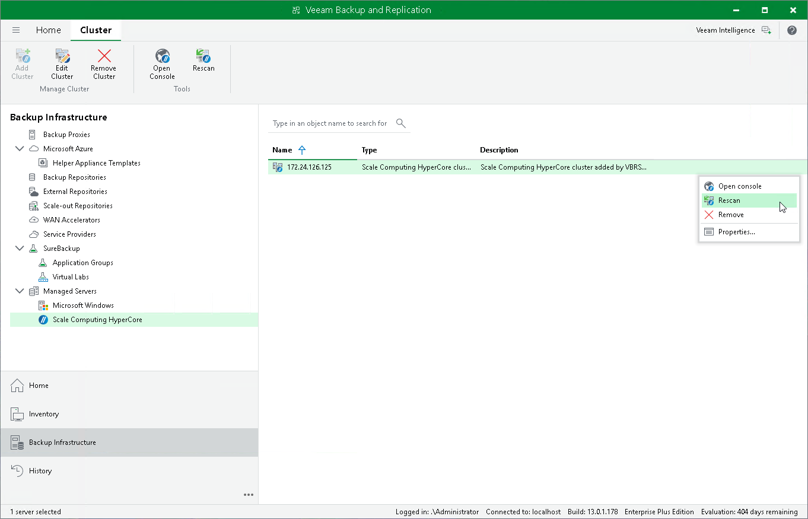
Task: Open the help question mark icon
Action: (x=792, y=30)
